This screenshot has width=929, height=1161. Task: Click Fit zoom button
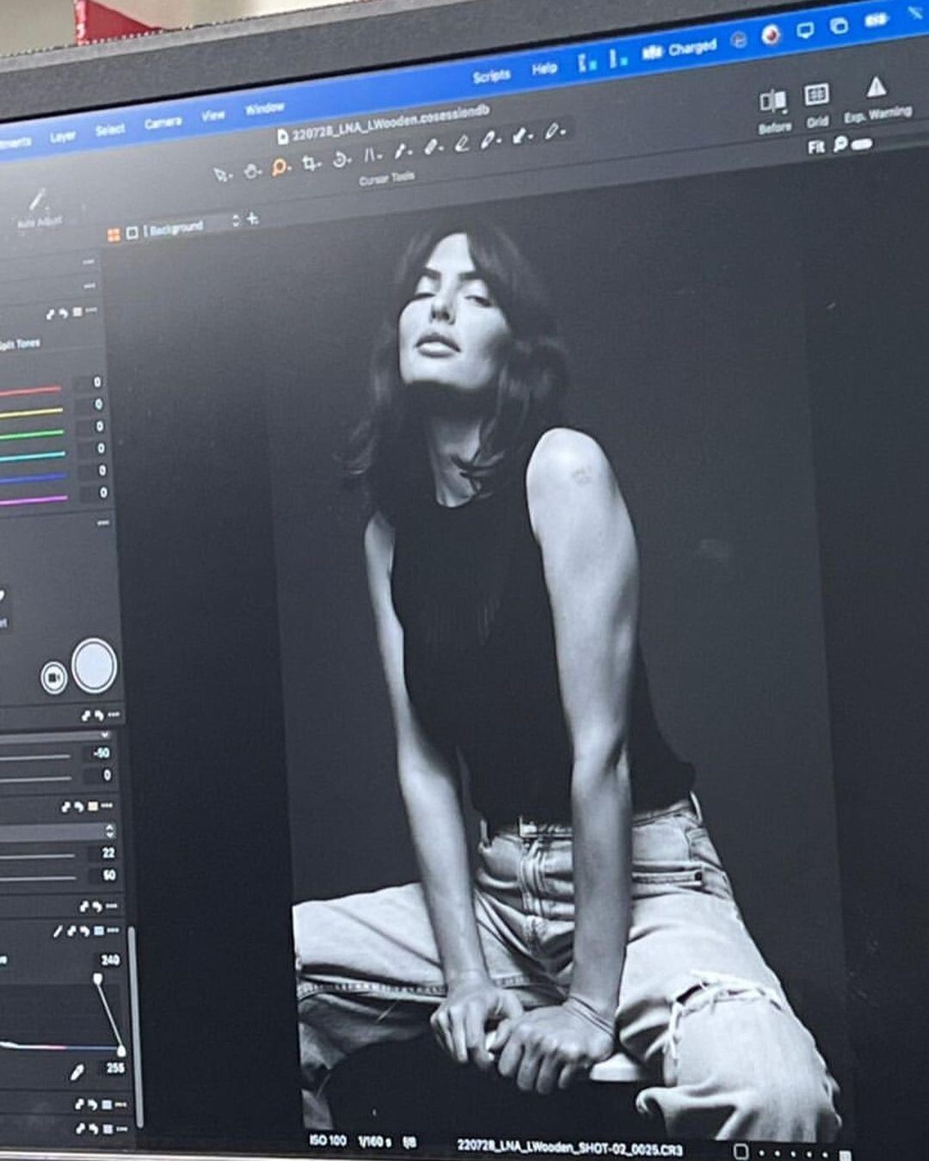point(815,147)
